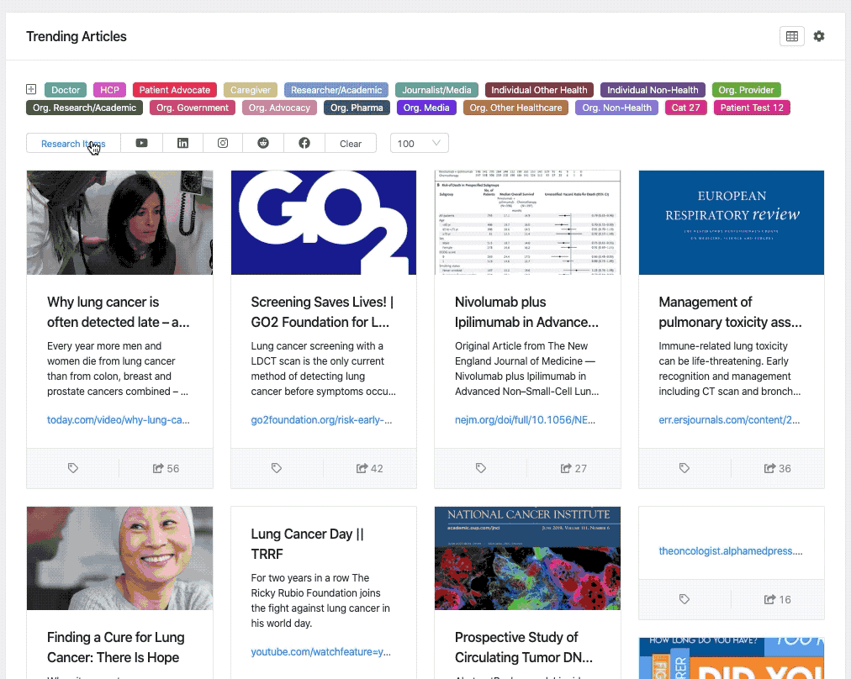851x679 pixels.
Task: Click the GO2 logo thumbnail
Action: click(324, 223)
